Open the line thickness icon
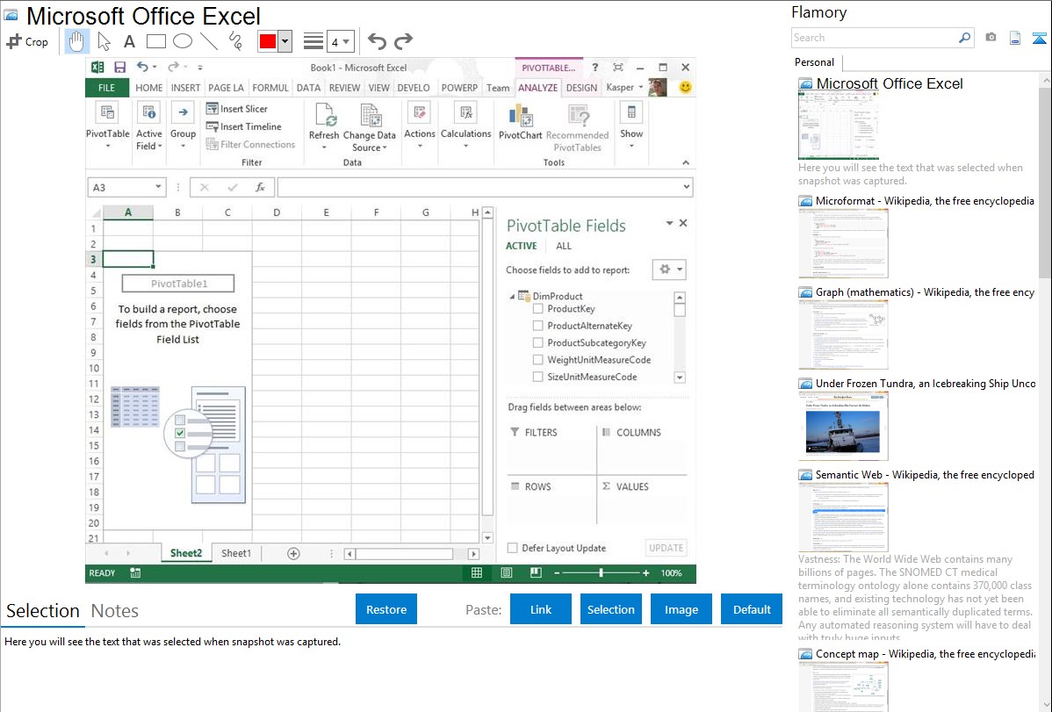 (313, 41)
